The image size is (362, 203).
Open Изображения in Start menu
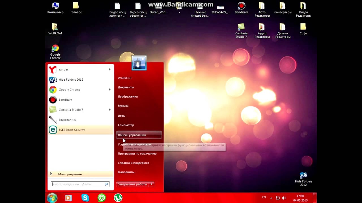[128, 96]
